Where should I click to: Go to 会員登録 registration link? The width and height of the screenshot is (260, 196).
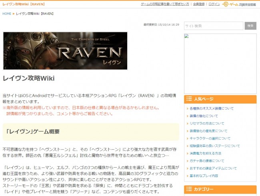[x=199, y=4]
